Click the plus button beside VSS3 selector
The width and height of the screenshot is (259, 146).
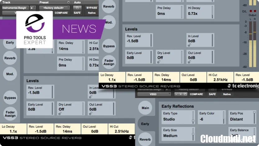tap(180, 94)
